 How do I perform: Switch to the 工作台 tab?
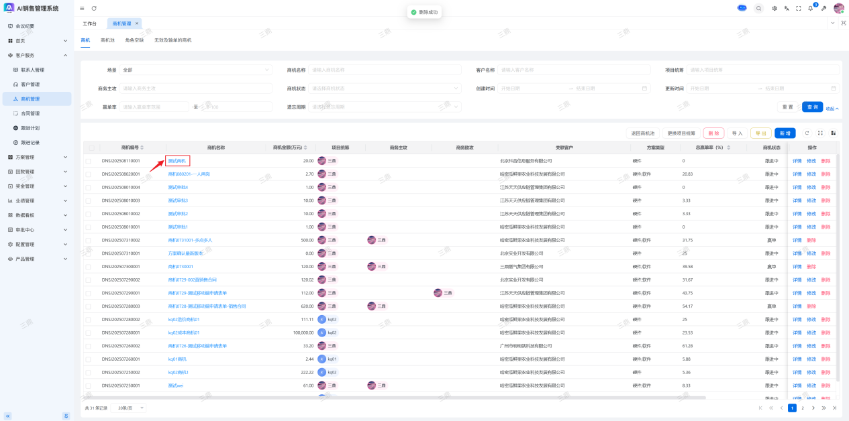(89, 23)
